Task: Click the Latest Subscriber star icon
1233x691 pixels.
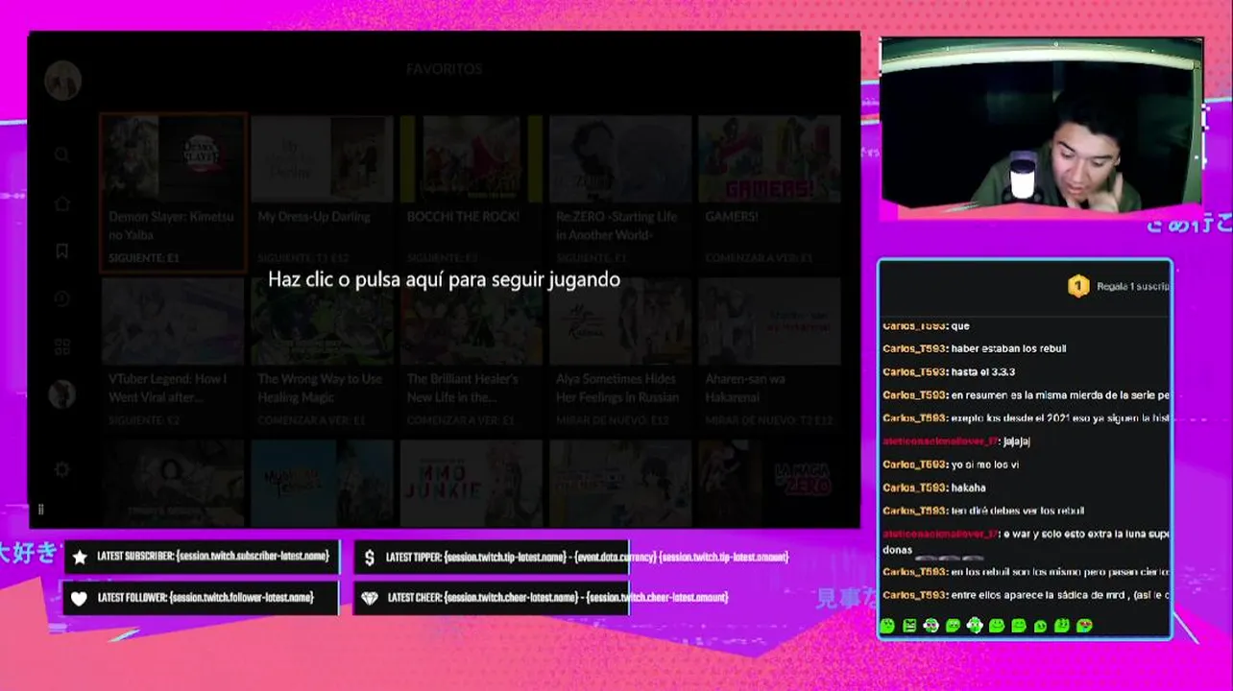Action: (80, 557)
